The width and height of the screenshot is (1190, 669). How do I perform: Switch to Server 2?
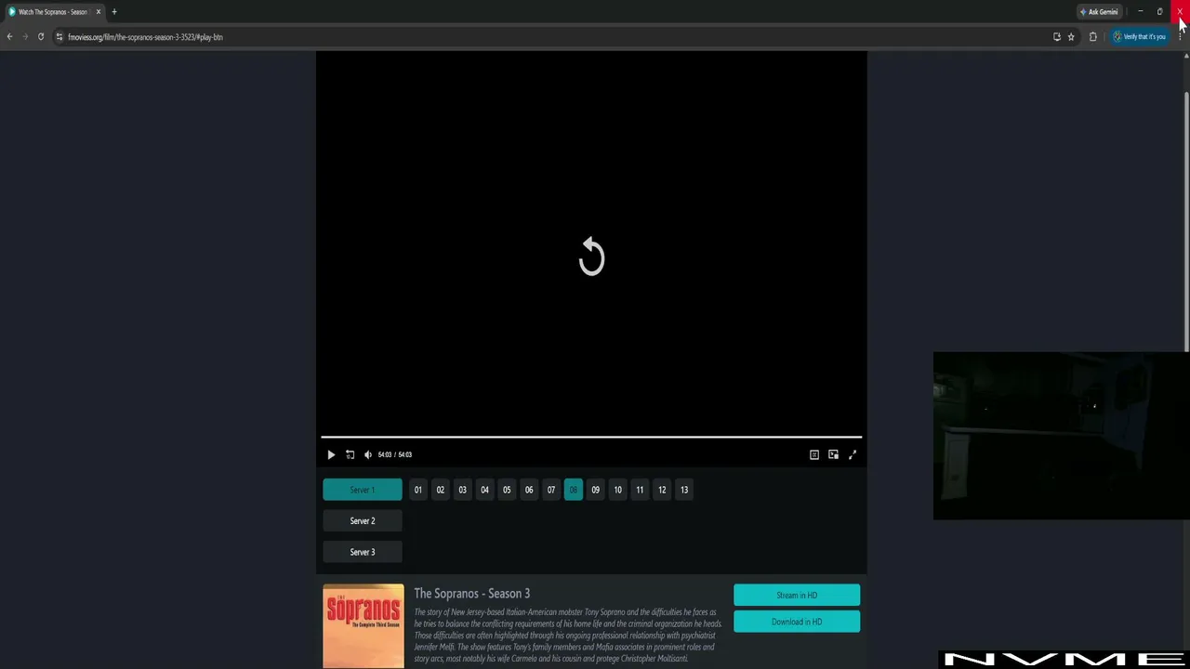pos(363,521)
